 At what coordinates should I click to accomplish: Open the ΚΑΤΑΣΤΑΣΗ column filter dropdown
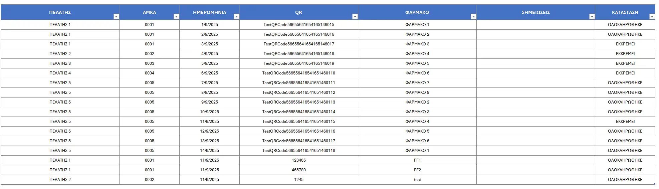tap(652, 17)
